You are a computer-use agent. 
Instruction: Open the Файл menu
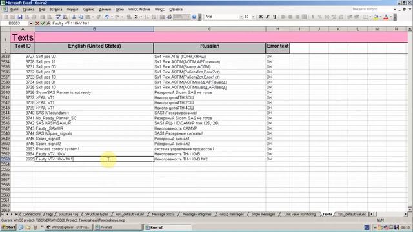[14, 9]
